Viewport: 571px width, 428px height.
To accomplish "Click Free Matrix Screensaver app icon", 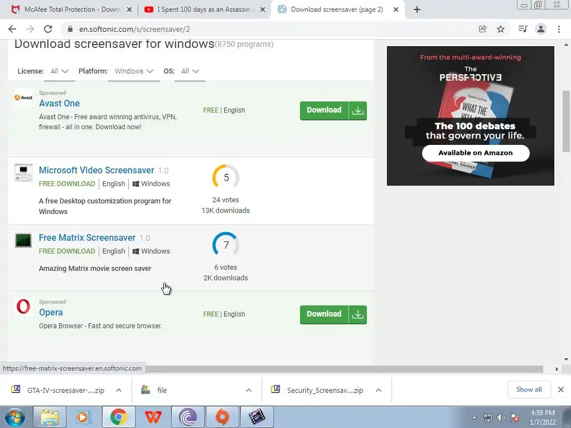I will coord(23,240).
